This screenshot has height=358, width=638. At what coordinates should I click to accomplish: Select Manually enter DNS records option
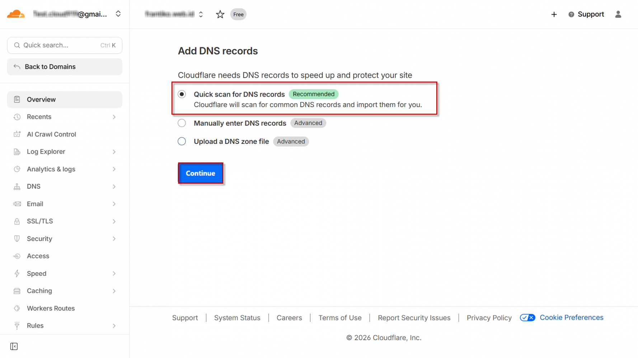pyautogui.click(x=182, y=123)
